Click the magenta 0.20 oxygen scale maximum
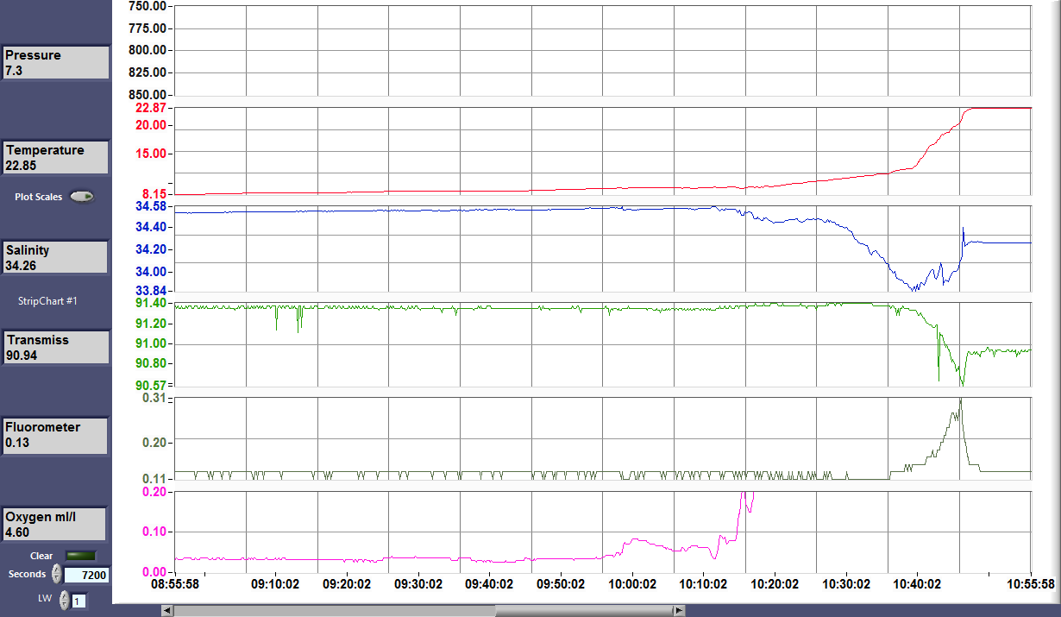Viewport: 1061px width, 617px height. click(x=154, y=492)
